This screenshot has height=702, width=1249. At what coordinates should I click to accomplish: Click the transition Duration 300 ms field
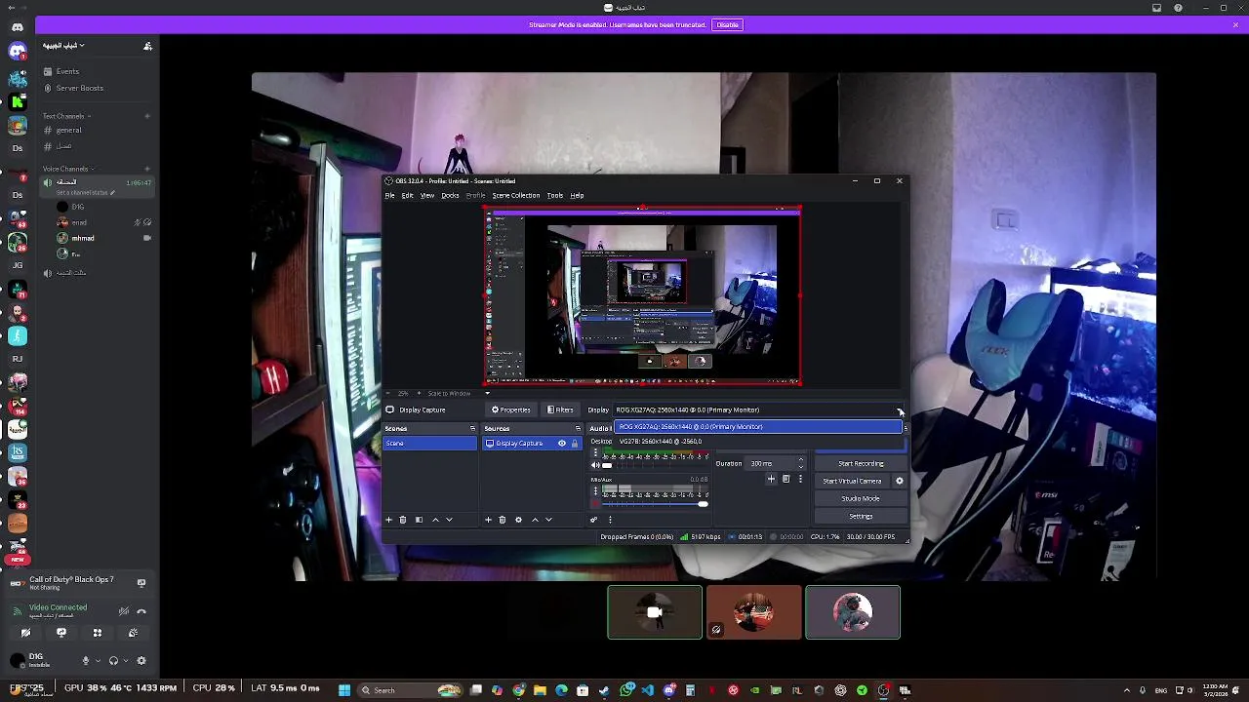point(777,463)
